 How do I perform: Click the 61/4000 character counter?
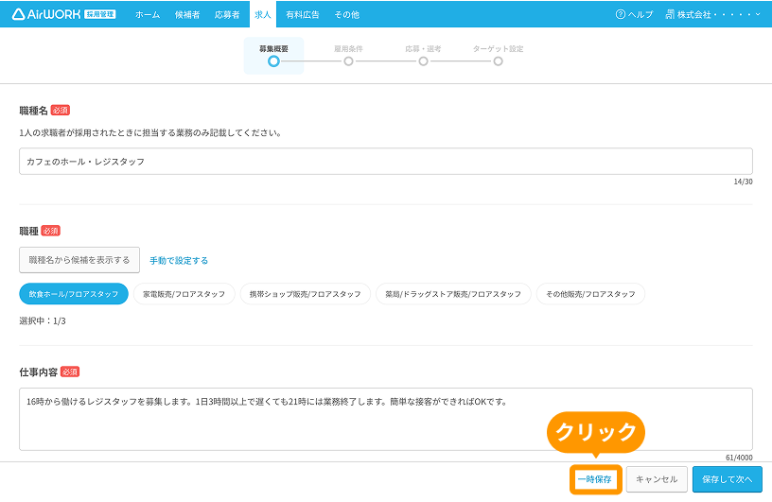click(x=739, y=458)
